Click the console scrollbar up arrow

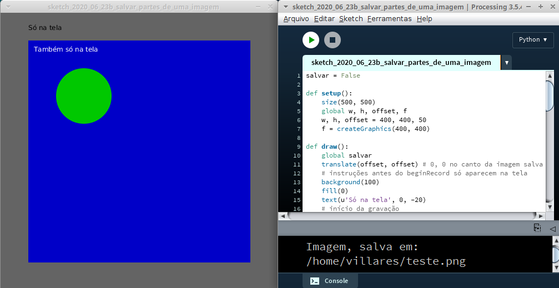(555, 241)
